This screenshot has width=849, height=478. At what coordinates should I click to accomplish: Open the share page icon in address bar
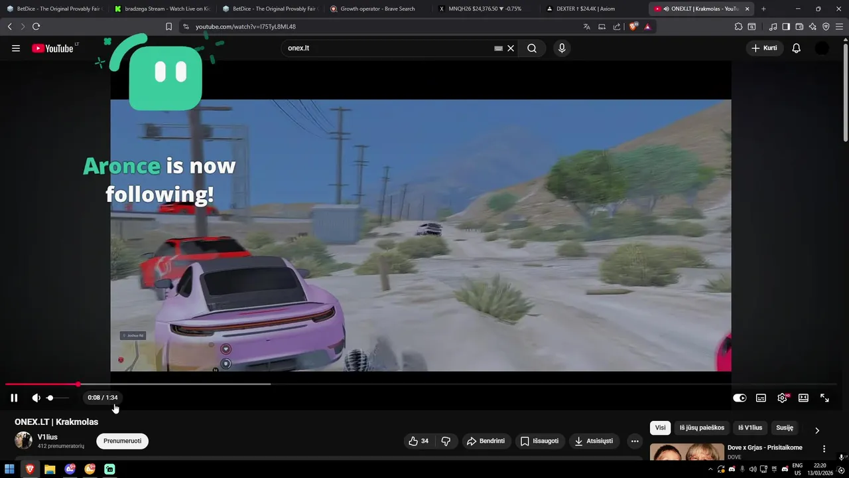pos(617,27)
